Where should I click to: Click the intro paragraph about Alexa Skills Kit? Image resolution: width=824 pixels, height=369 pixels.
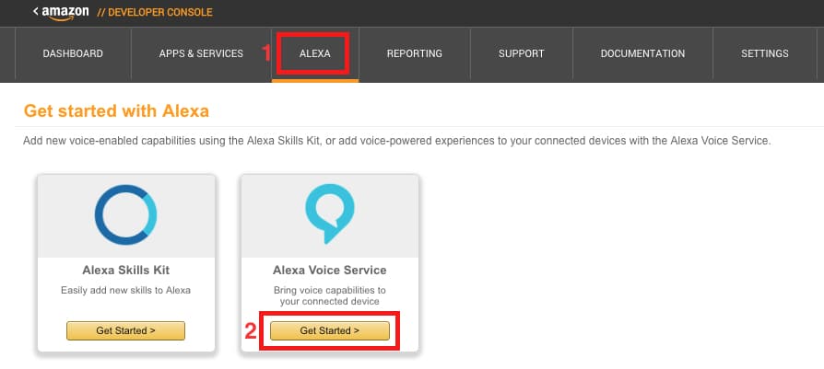(396, 142)
